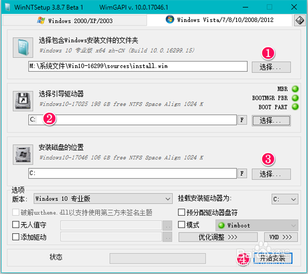The image size is (308, 274).
Task: Enable the 添加驱动 checkbox
Action: (x=16, y=237)
